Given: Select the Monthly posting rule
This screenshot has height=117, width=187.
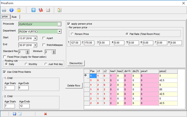Looking at the screenshot, I should click(26, 64).
